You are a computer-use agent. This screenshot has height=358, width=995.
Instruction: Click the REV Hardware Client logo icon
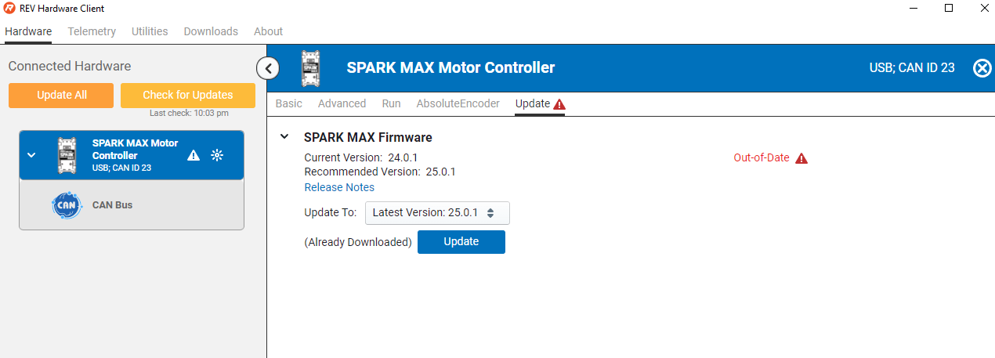pyautogui.click(x=9, y=8)
